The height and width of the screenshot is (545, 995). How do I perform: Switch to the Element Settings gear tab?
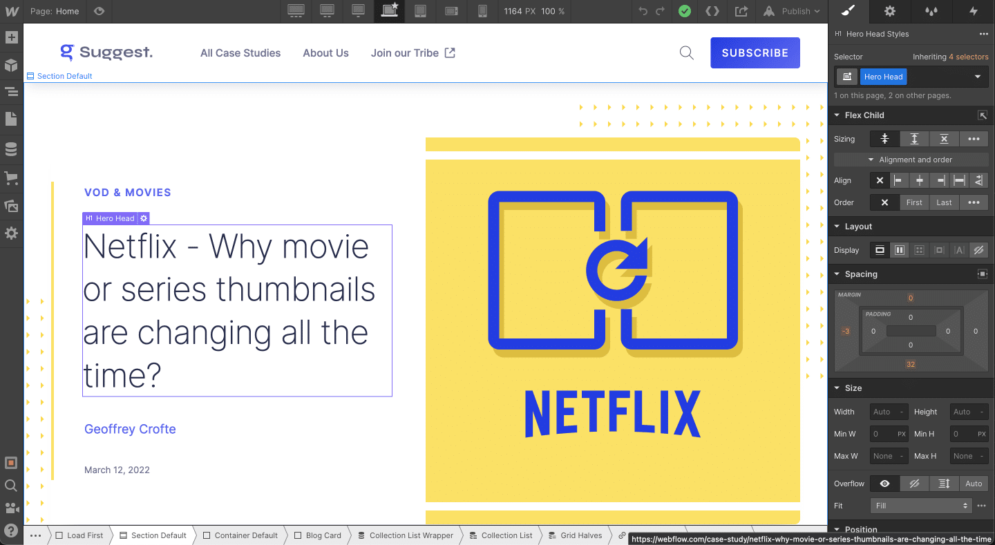890,11
